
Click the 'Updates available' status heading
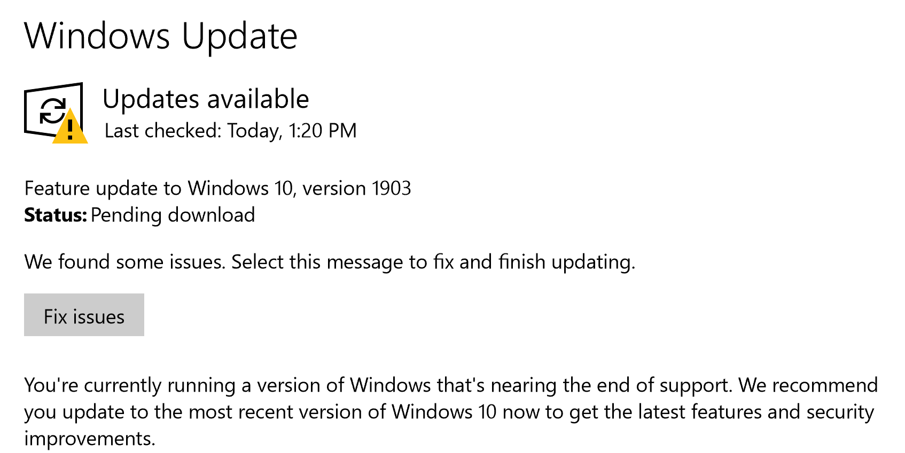[206, 99]
